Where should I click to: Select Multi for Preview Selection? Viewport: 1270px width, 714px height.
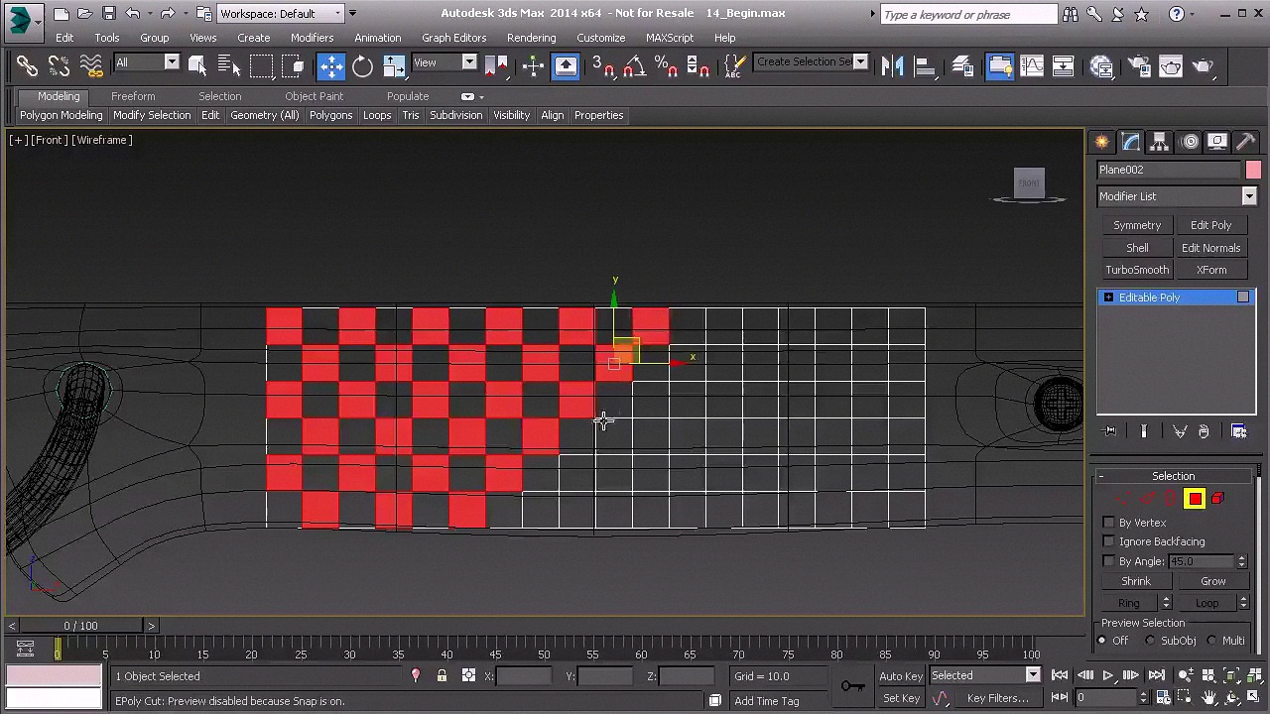tap(1212, 641)
